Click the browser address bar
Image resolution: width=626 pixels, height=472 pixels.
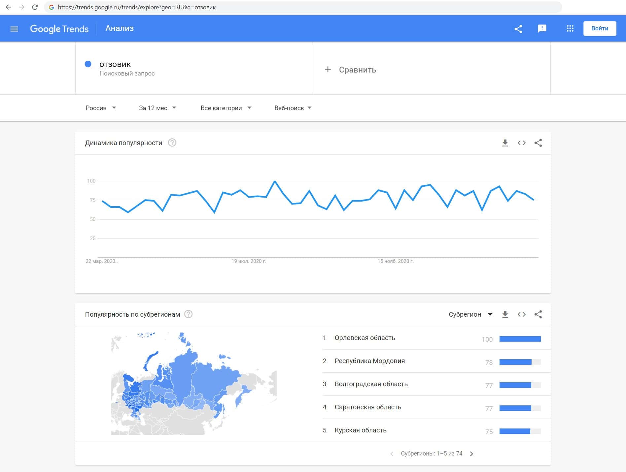pyautogui.click(x=297, y=7)
